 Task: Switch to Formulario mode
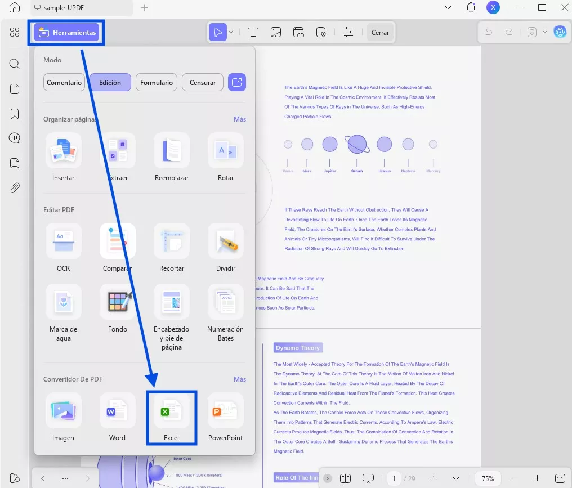tap(156, 82)
